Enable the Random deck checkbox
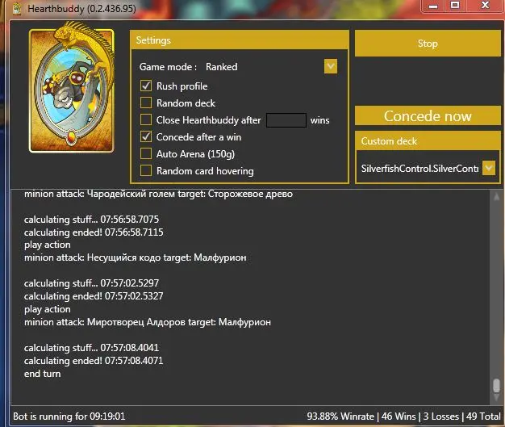The width and height of the screenshot is (505, 427). click(x=146, y=103)
